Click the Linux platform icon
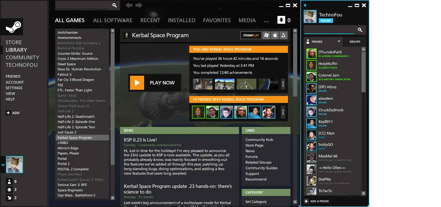 [283, 35]
